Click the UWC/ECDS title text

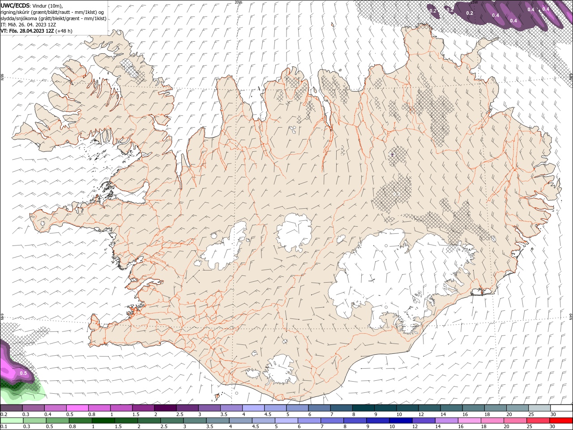click(x=15, y=5)
